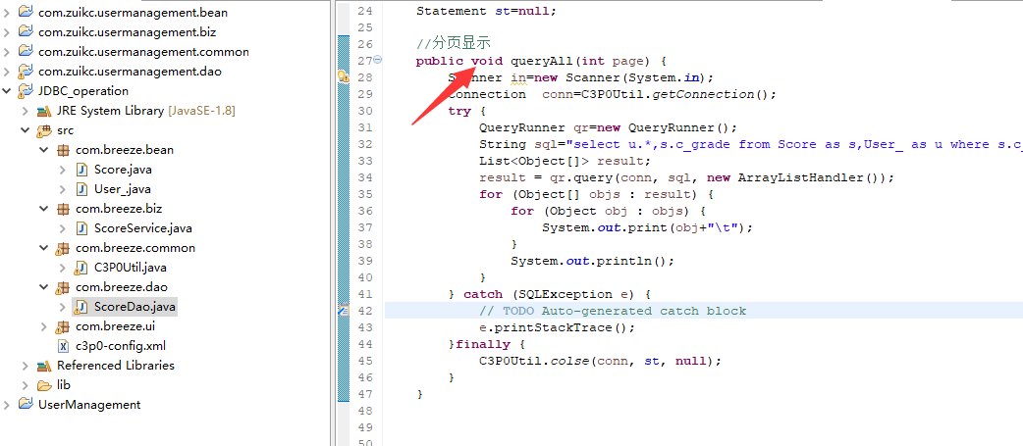Click the com.zuikc.usermanagement.common project icon

click(x=26, y=51)
